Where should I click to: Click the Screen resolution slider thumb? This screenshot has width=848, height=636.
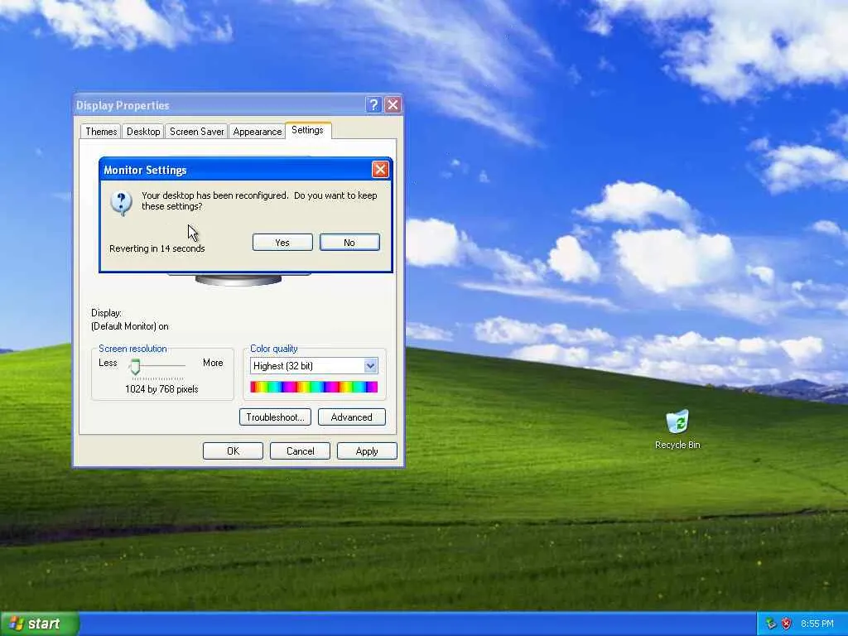135,367
